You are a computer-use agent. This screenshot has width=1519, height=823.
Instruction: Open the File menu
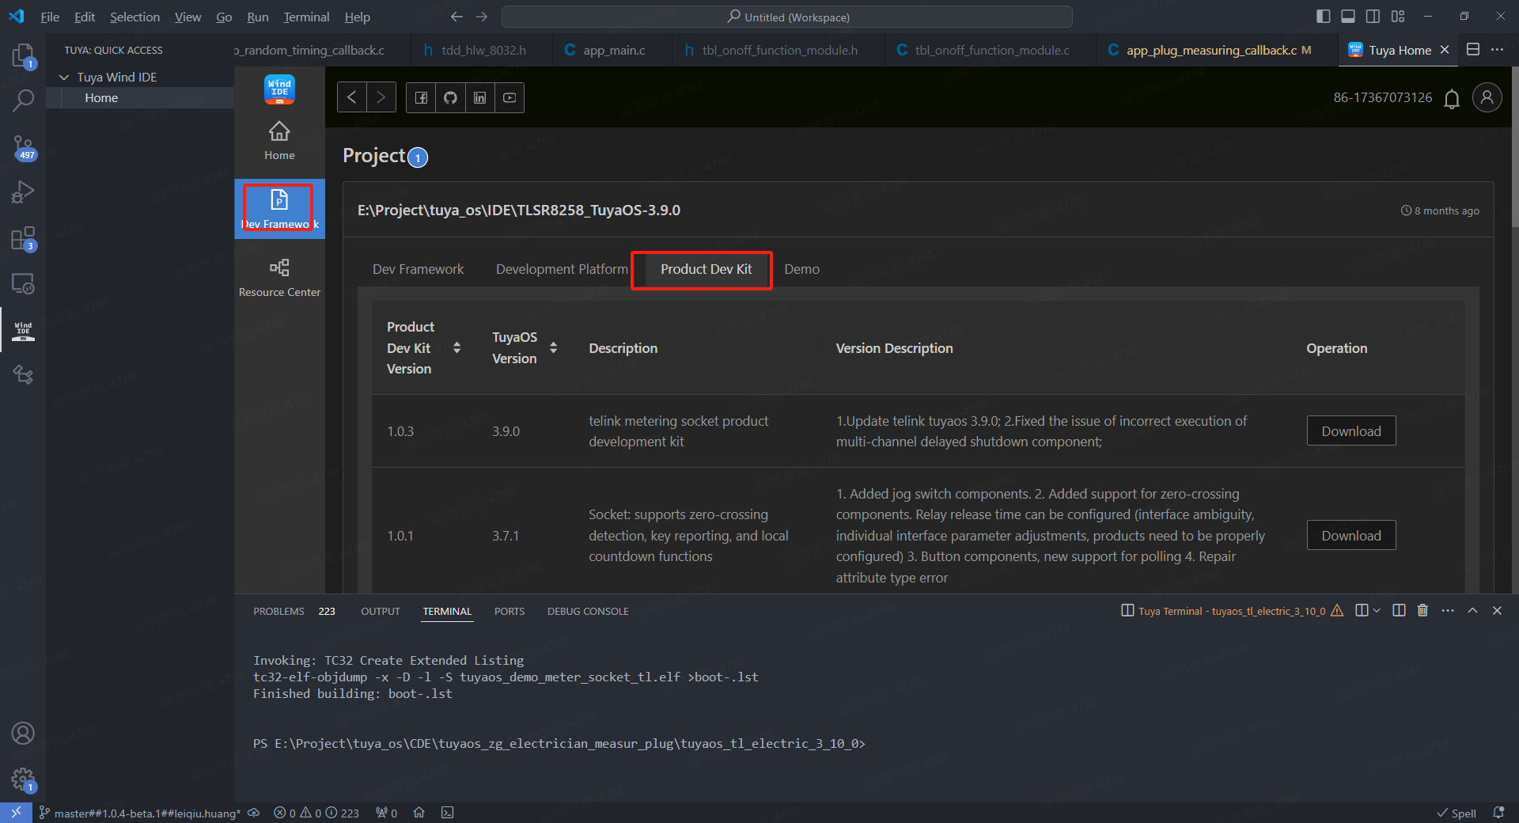[50, 17]
